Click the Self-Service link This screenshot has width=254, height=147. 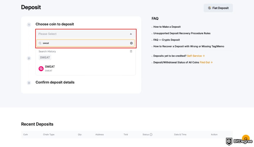point(196,56)
